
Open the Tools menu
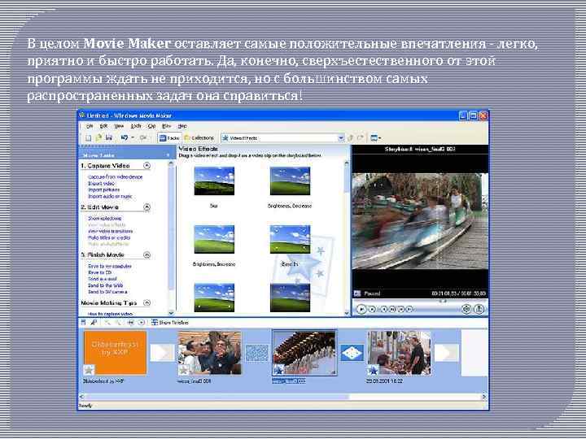(x=136, y=126)
